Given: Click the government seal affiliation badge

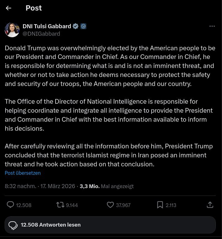Looking at the screenshot, I should click(83, 26).
